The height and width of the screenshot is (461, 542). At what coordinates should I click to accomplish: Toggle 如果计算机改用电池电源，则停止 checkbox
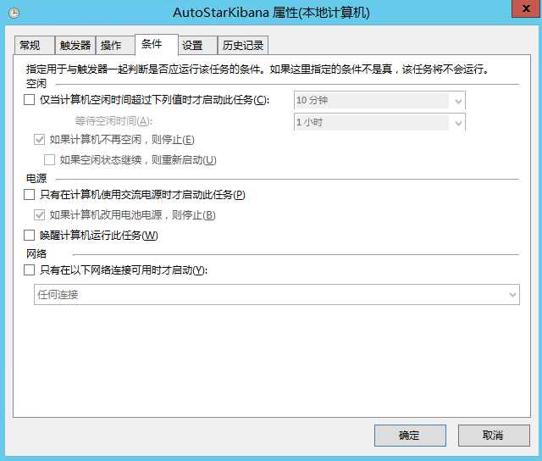(x=39, y=215)
